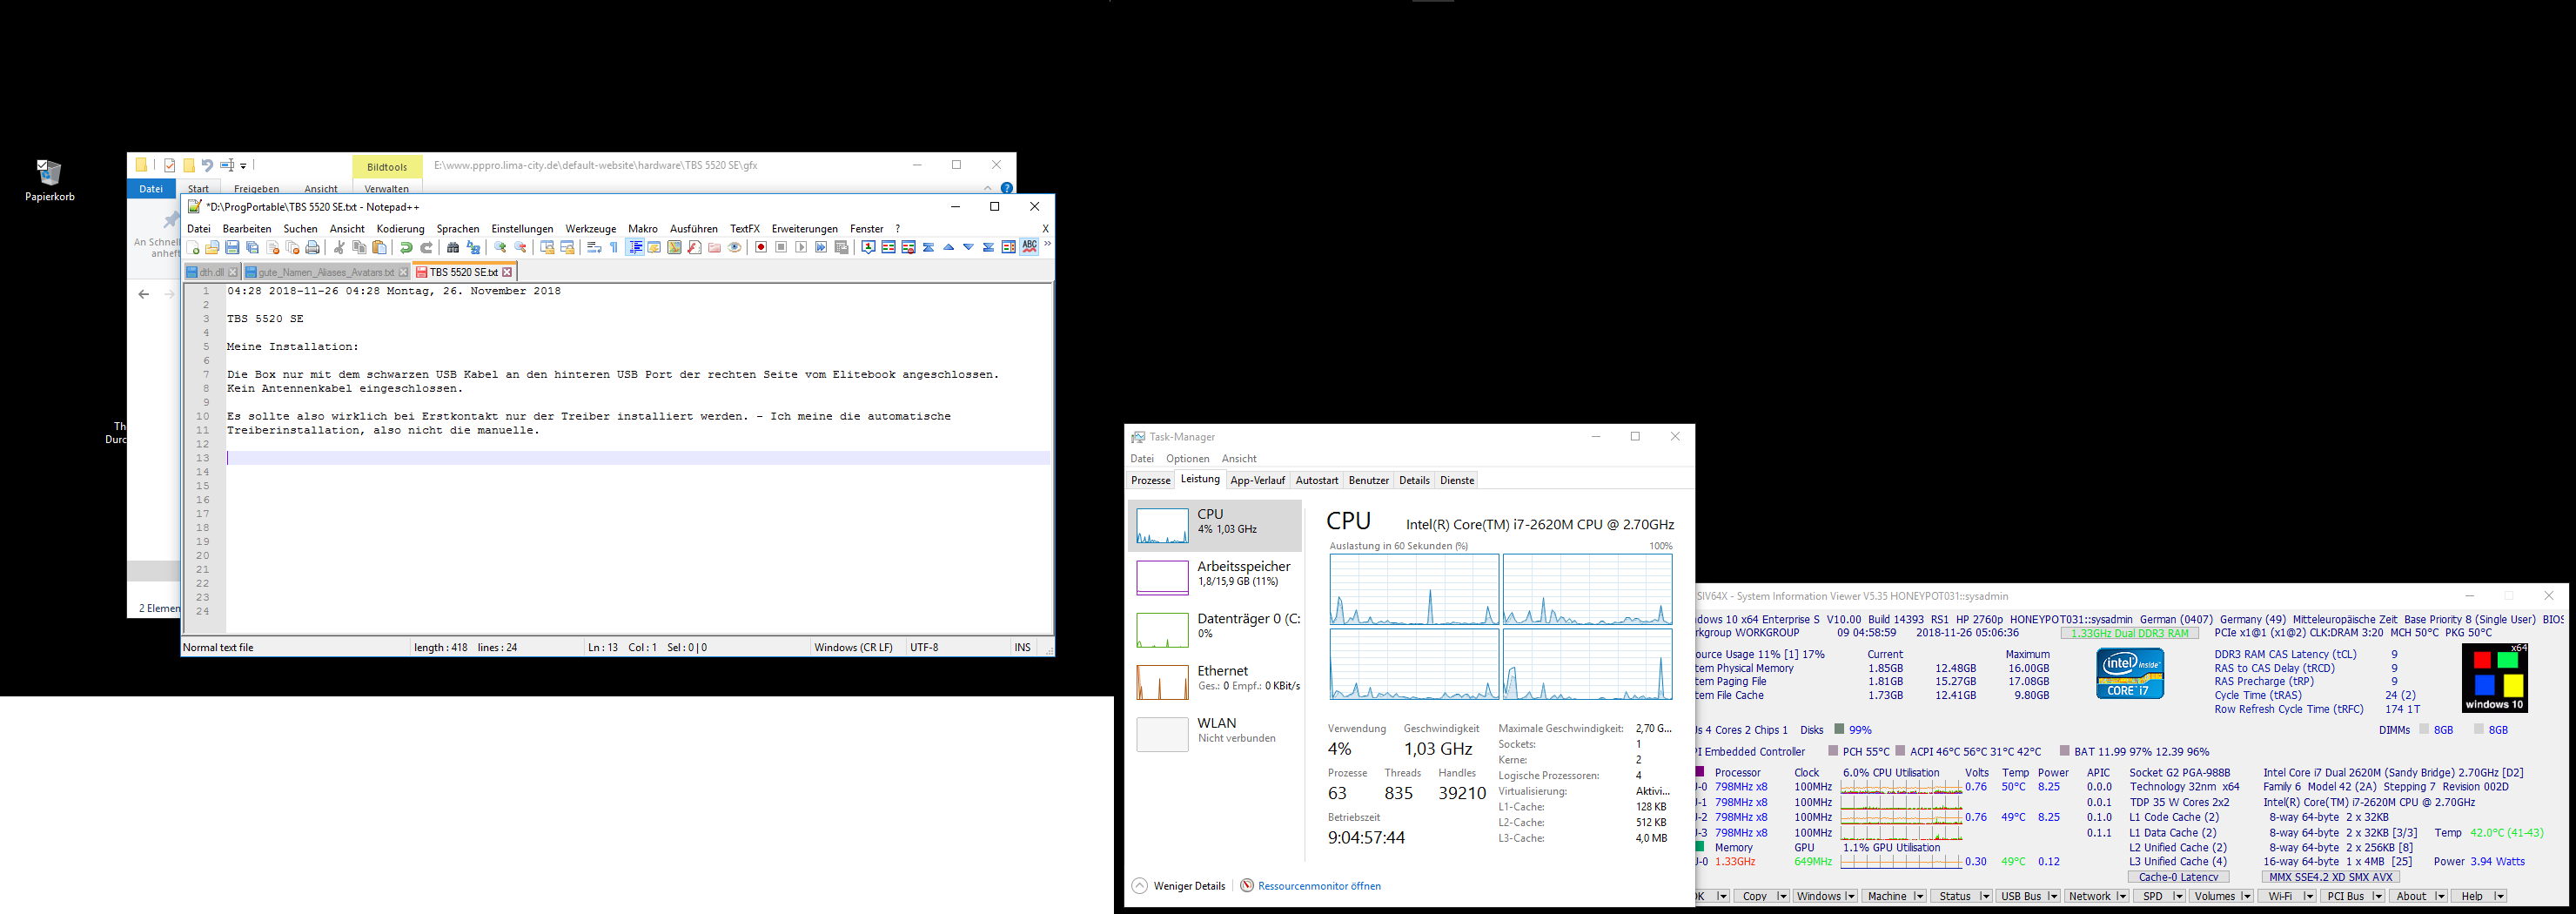Click the Disks color square in SIV
2576x914 pixels.
click(1839, 730)
